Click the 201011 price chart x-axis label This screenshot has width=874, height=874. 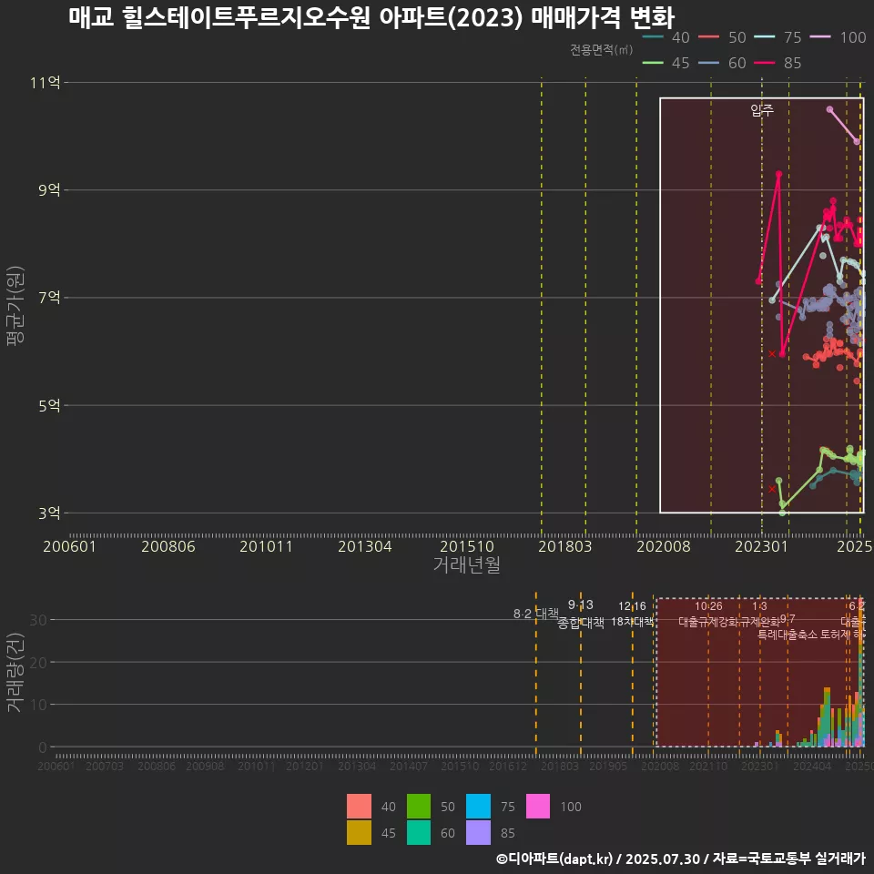(x=267, y=546)
